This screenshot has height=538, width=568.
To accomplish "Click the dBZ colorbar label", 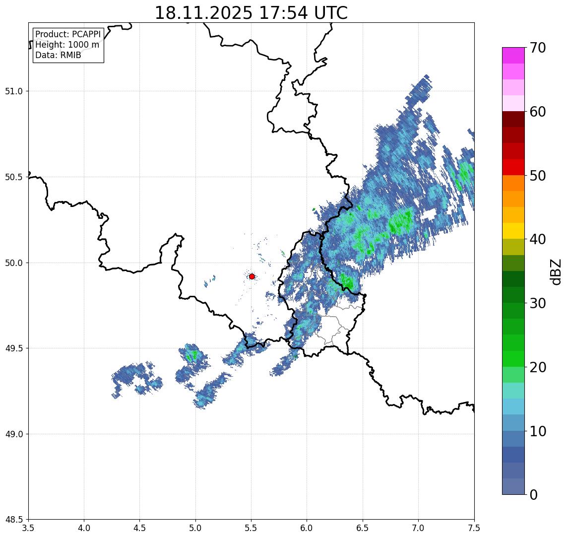I will click(555, 271).
